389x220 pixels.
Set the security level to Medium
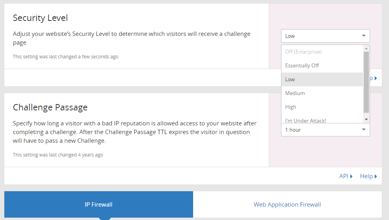pos(295,93)
